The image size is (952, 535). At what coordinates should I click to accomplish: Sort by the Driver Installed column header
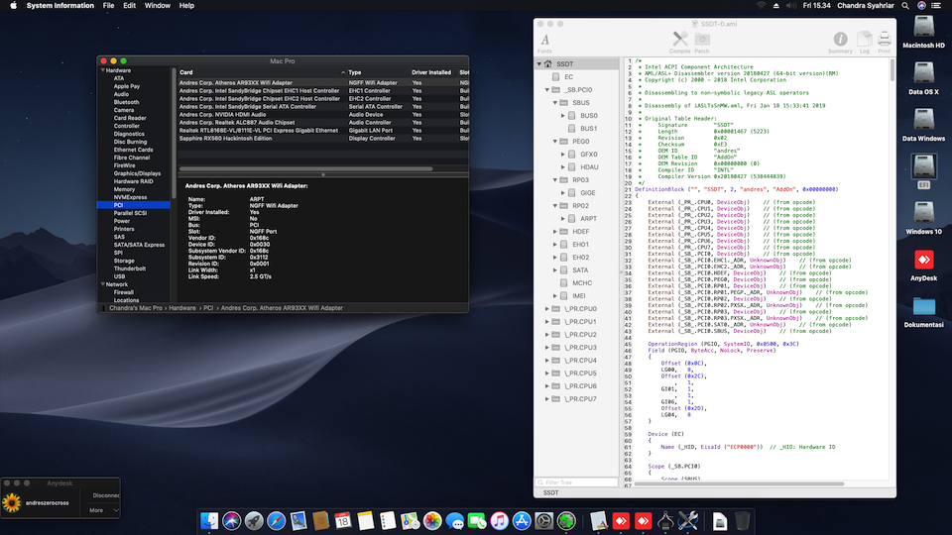431,72
